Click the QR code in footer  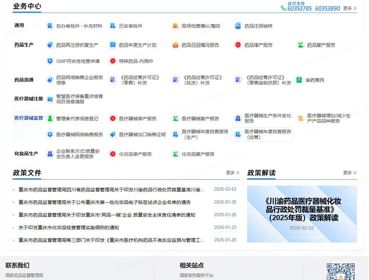pyautogui.click(x=340, y=271)
